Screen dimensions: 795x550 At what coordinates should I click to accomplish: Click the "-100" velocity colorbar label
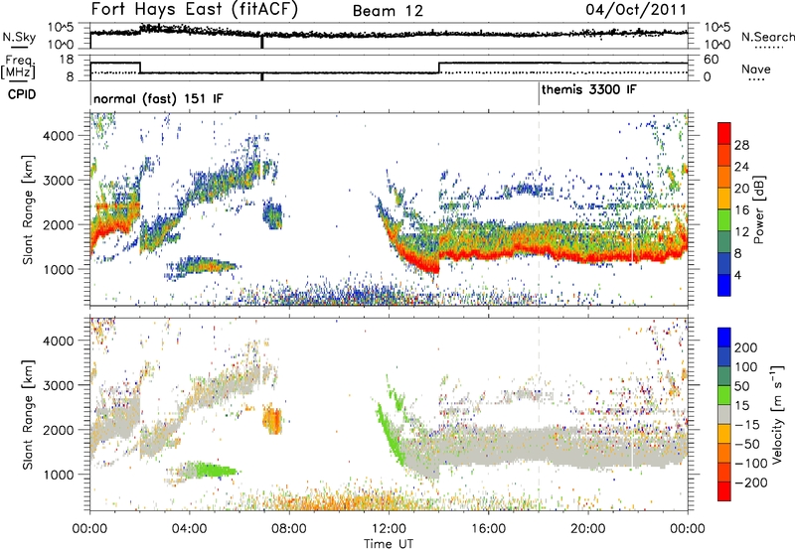pos(751,464)
